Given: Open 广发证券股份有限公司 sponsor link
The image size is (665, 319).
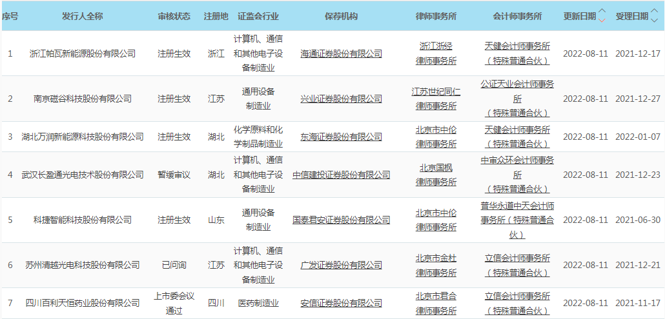Looking at the screenshot, I should click(x=341, y=265).
